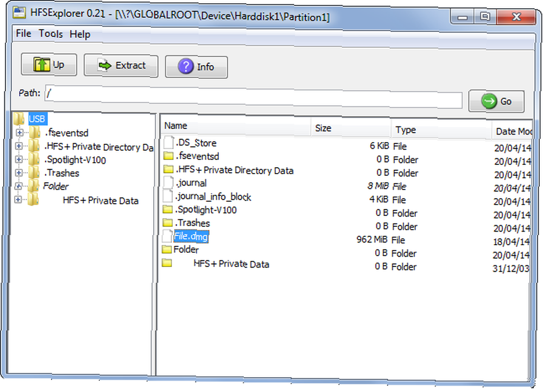Open the Help menu
The image size is (543, 389).
[80, 34]
